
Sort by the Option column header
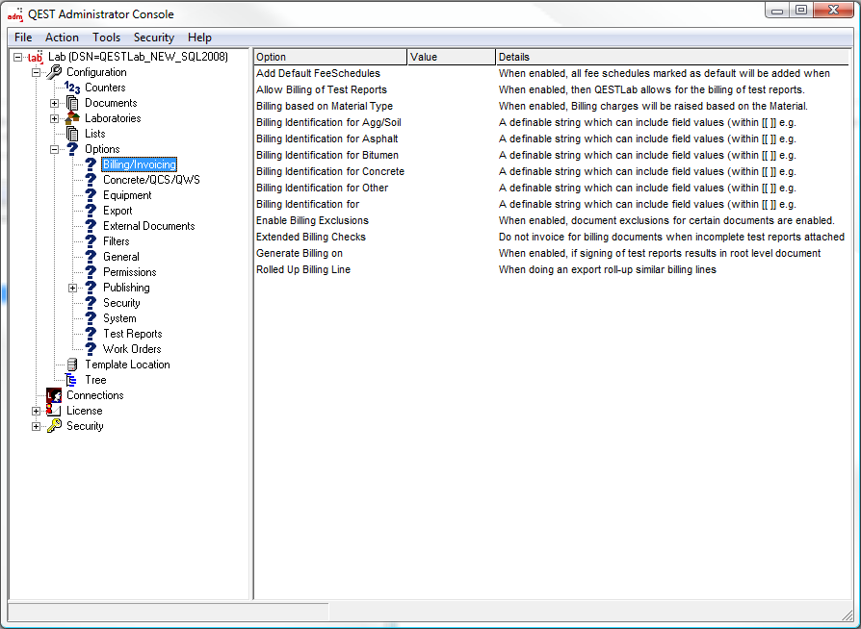pos(329,57)
